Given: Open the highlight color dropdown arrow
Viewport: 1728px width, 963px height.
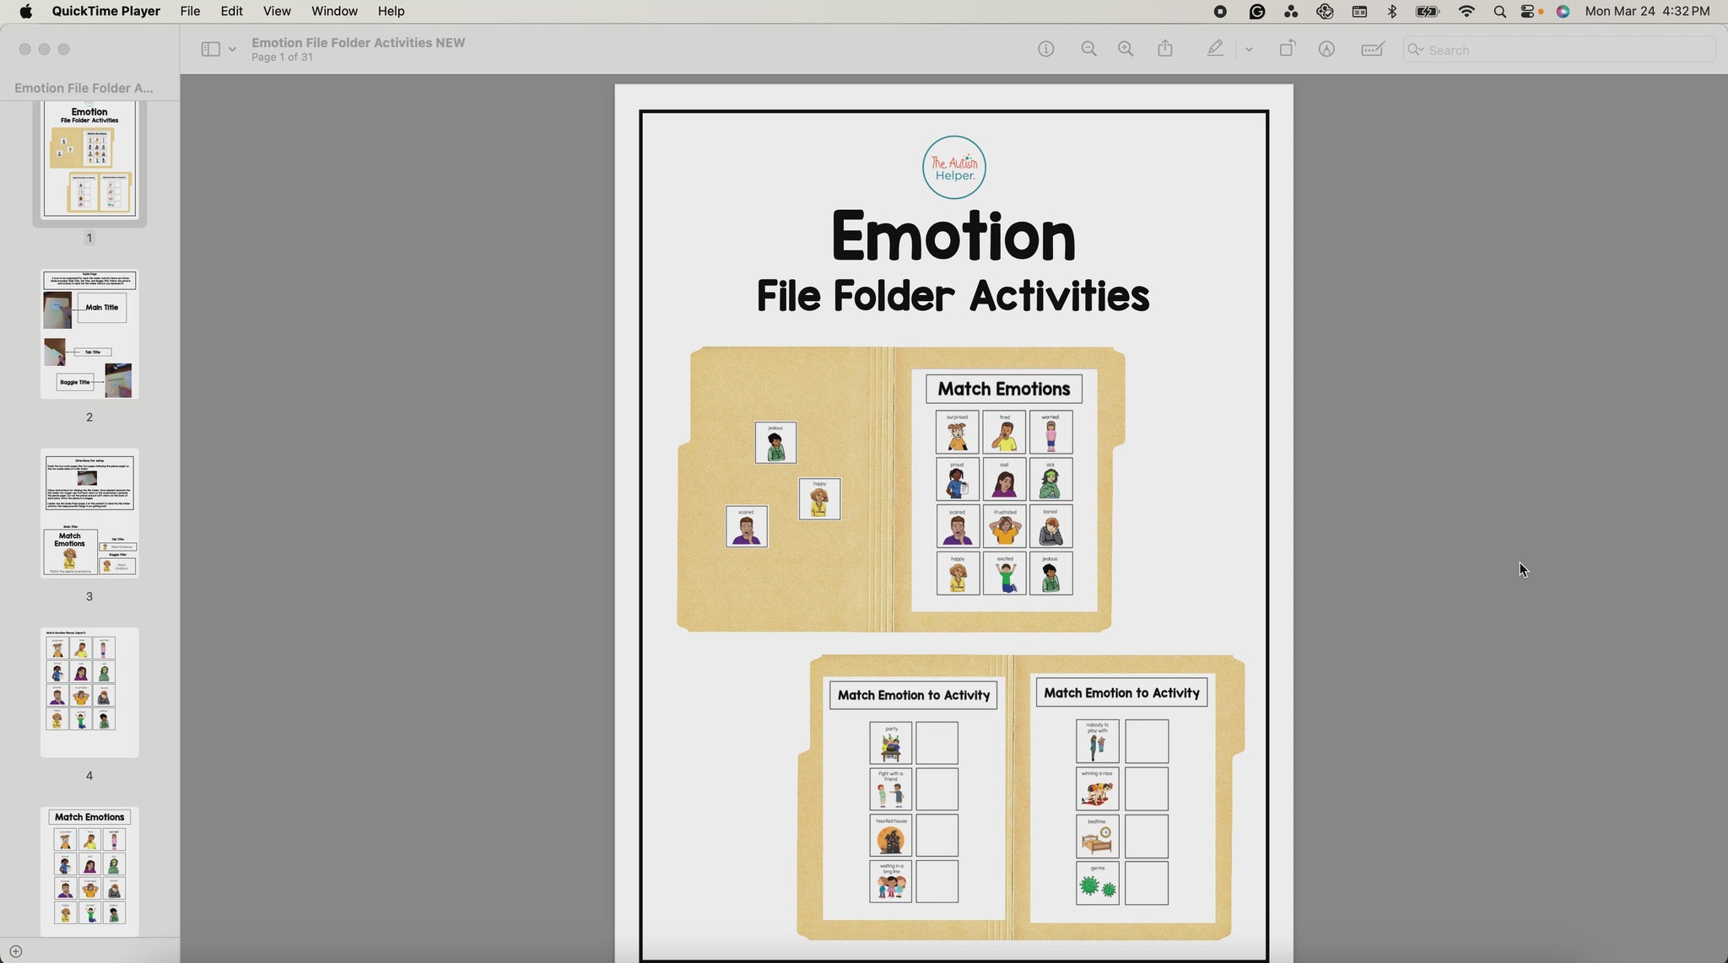Looking at the screenshot, I should (x=1249, y=50).
